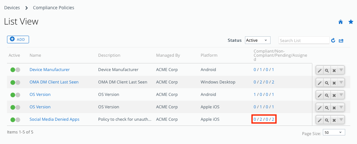This screenshot has height=144, width=357.
Task: View OMA DM Client Last Seen policy magnifier
Action: click(x=327, y=83)
